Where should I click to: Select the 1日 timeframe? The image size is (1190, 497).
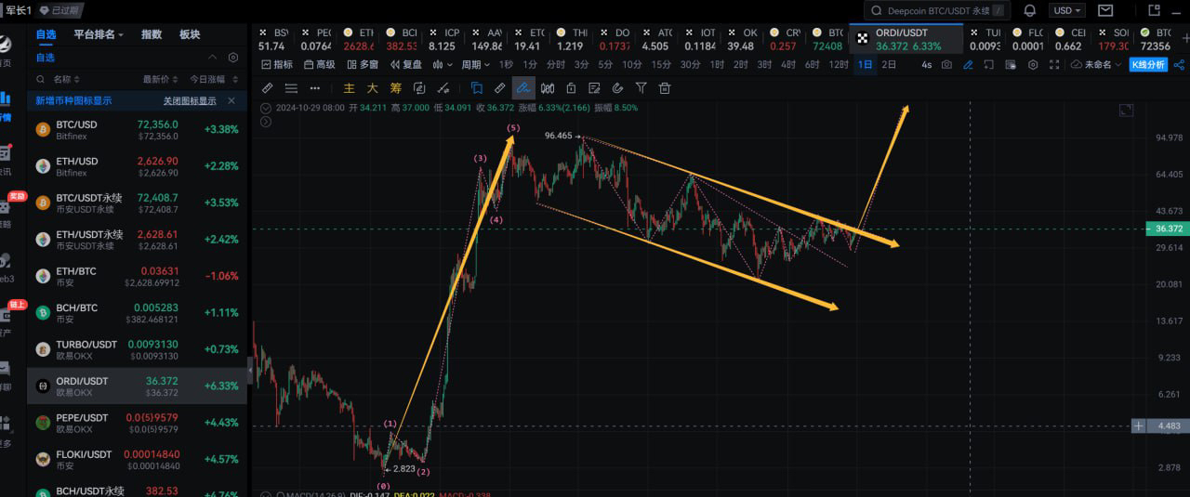coord(866,65)
